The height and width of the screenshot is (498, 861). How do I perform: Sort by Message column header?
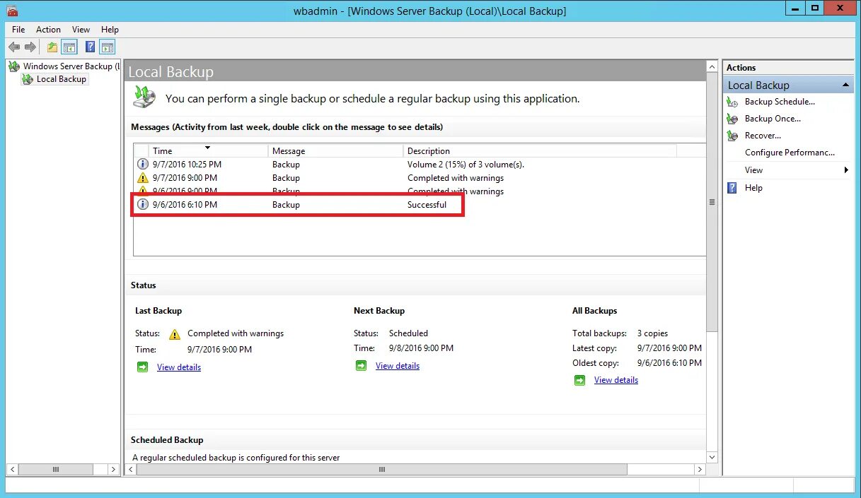[x=336, y=150]
